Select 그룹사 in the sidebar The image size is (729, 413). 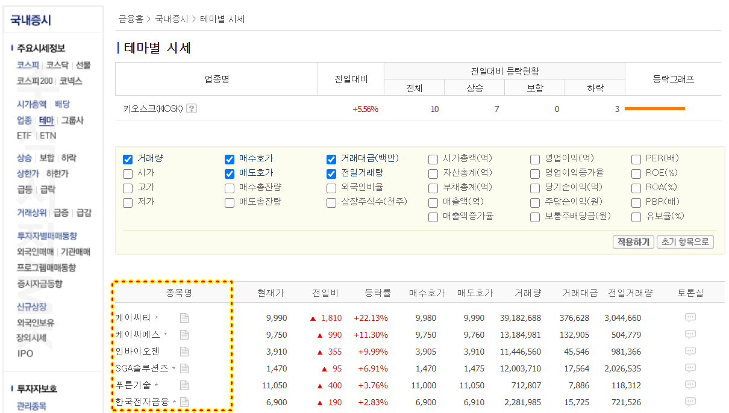72,120
